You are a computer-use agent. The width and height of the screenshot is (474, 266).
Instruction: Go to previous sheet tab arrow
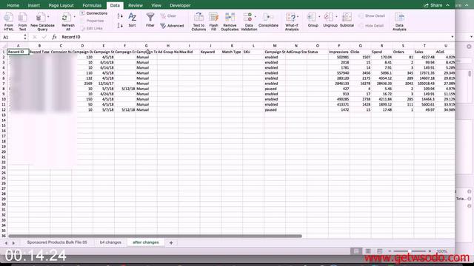(x=6, y=243)
